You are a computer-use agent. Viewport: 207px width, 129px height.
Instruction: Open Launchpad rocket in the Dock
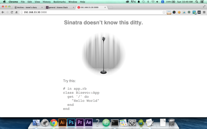pyautogui.click(x=45, y=123)
